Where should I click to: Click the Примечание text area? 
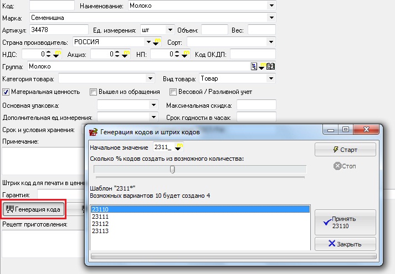[43, 161]
